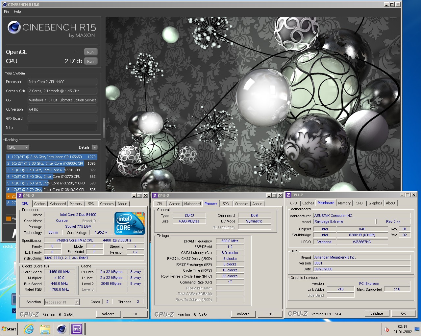
Task: Open the Windows Start menu
Action: 10,329
